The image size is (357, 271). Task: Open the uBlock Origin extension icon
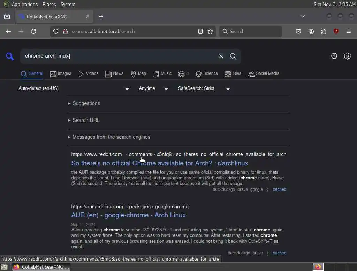tap(336, 31)
